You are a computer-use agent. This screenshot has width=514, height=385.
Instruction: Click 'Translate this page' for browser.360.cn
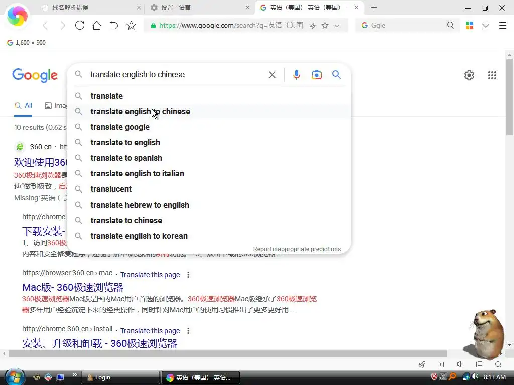pos(150,275)
